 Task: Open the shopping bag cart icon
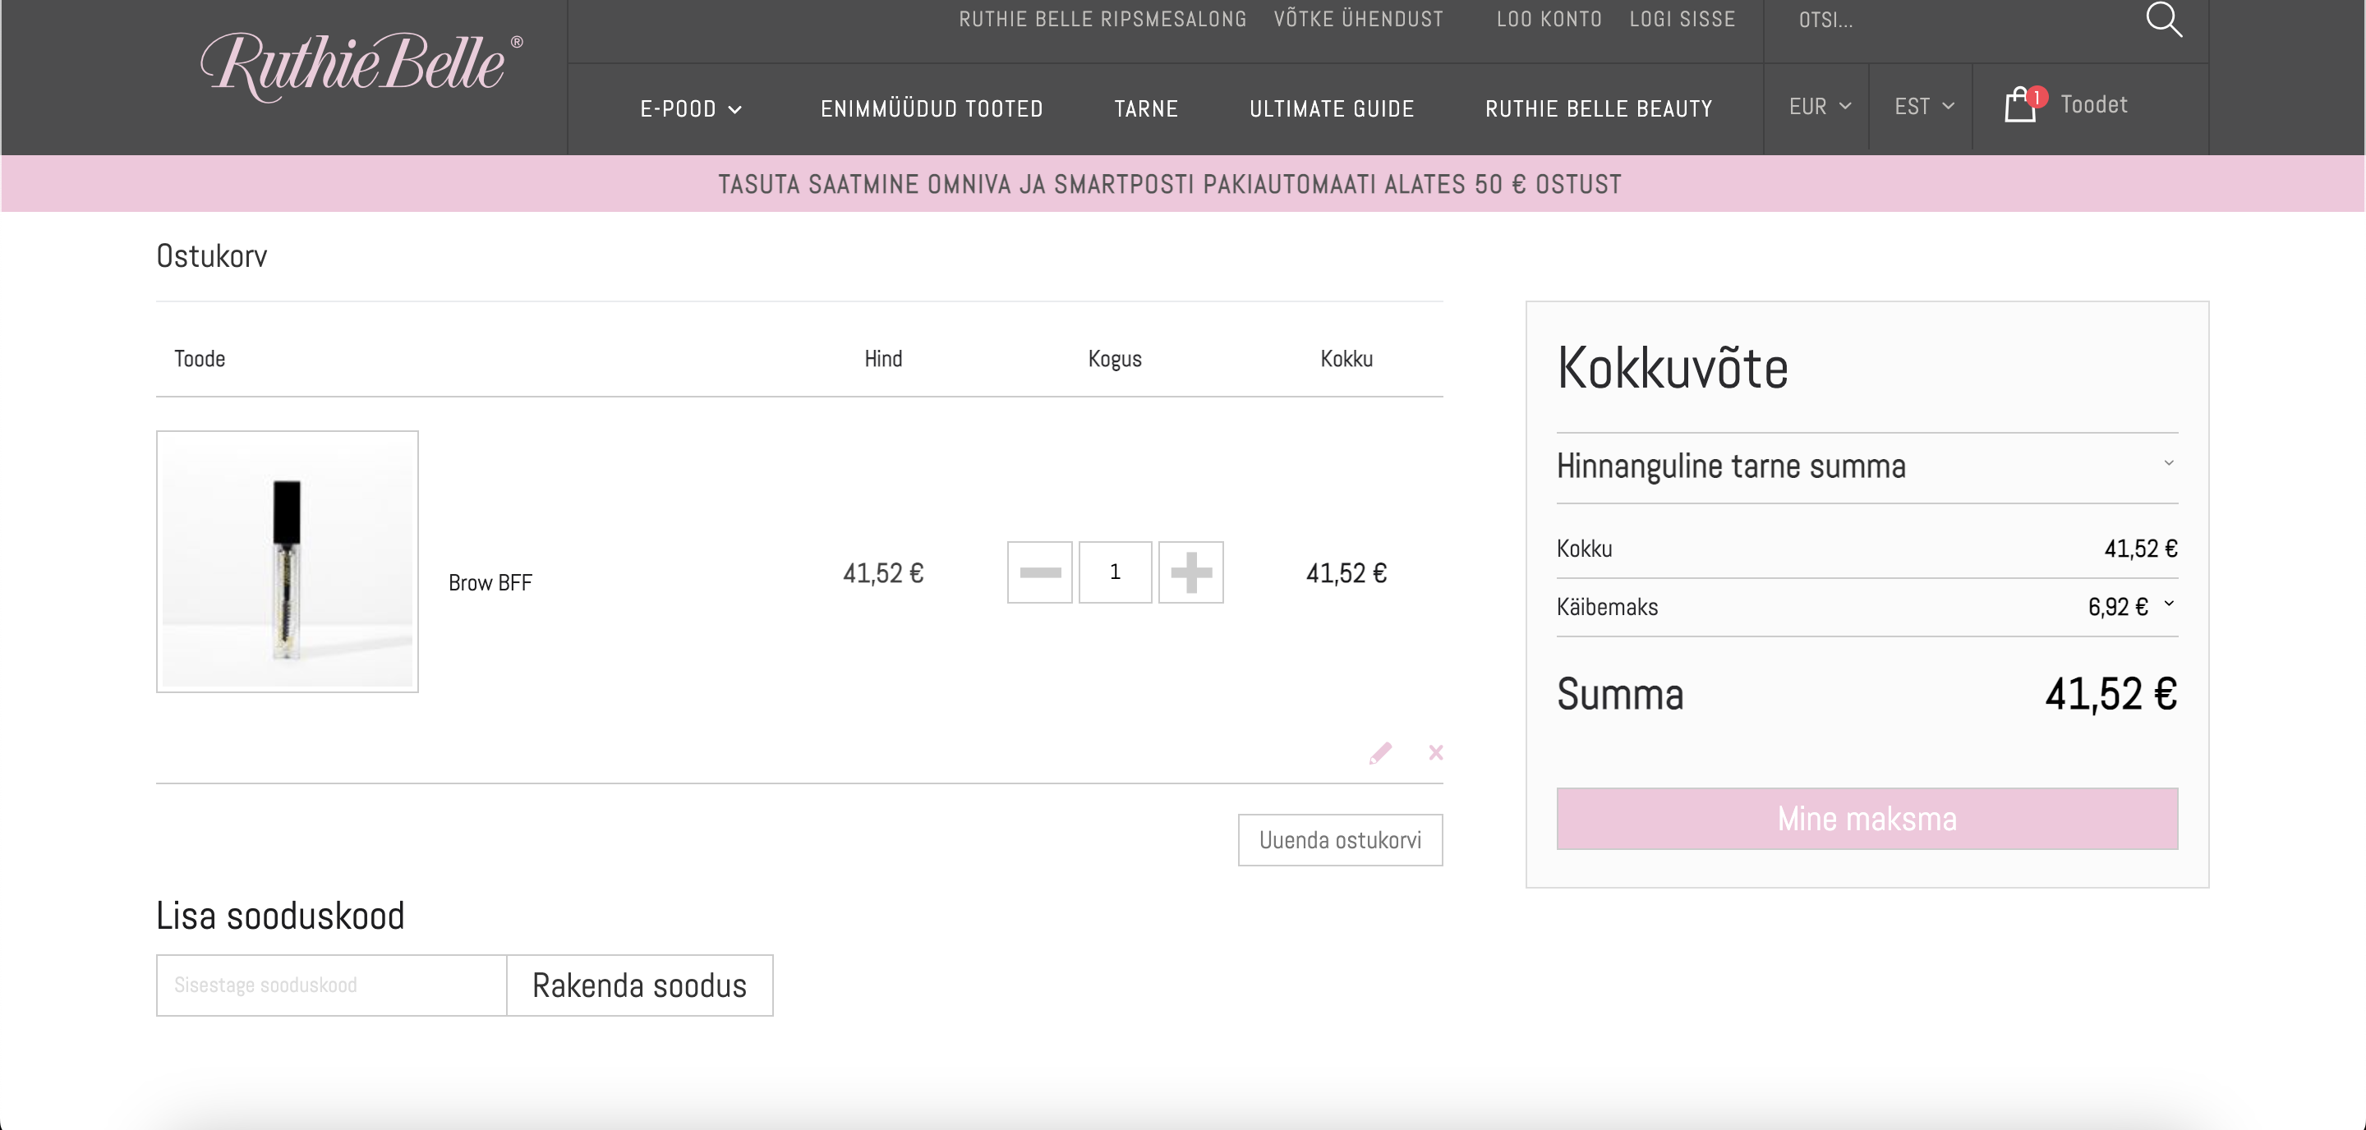point(2023,103)
